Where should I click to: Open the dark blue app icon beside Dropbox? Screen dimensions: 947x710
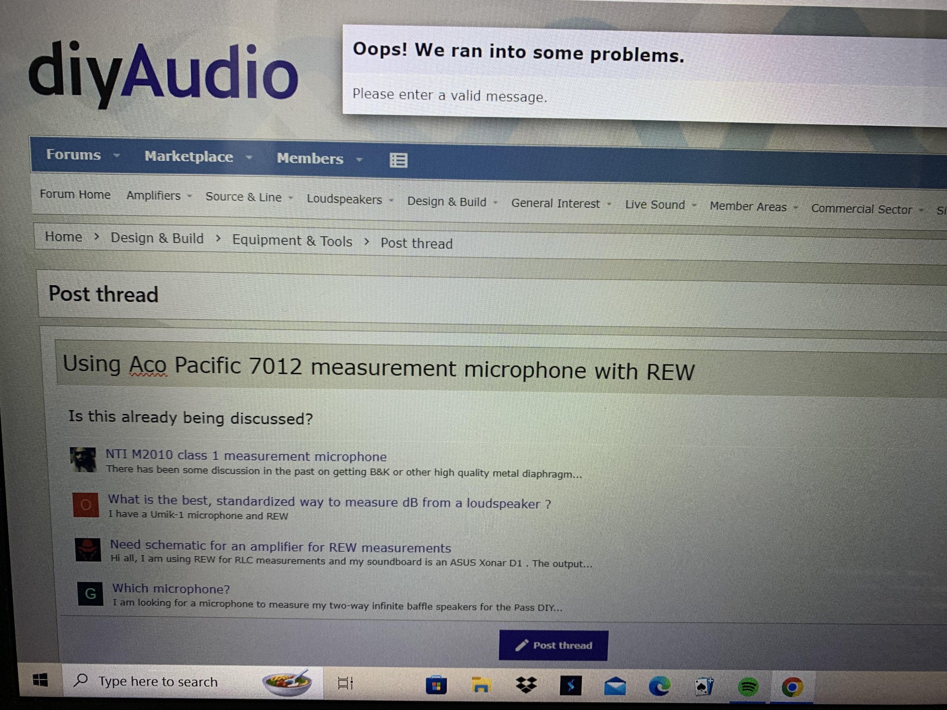pos(571,686)
